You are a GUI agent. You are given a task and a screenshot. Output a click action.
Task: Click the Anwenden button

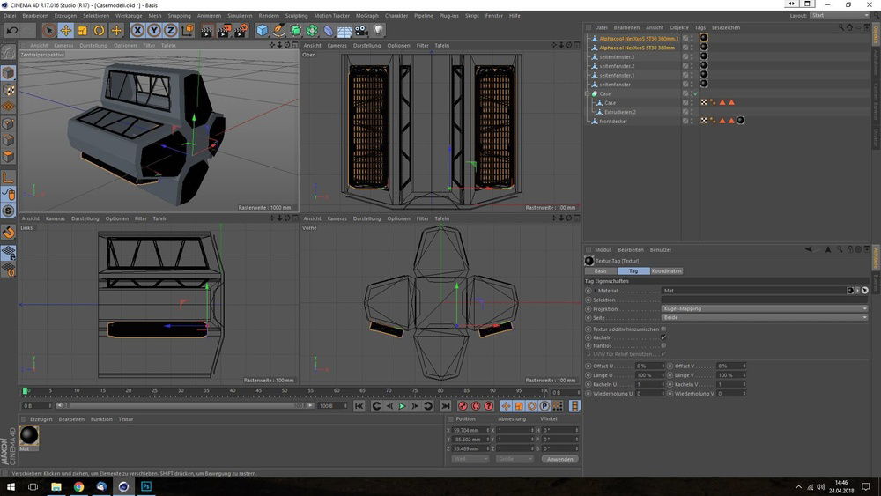[x=560, y=459]
